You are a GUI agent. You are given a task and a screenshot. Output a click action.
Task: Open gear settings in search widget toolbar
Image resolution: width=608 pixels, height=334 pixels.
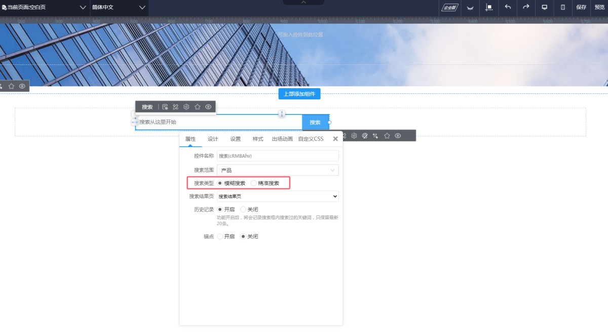point(186,107)
